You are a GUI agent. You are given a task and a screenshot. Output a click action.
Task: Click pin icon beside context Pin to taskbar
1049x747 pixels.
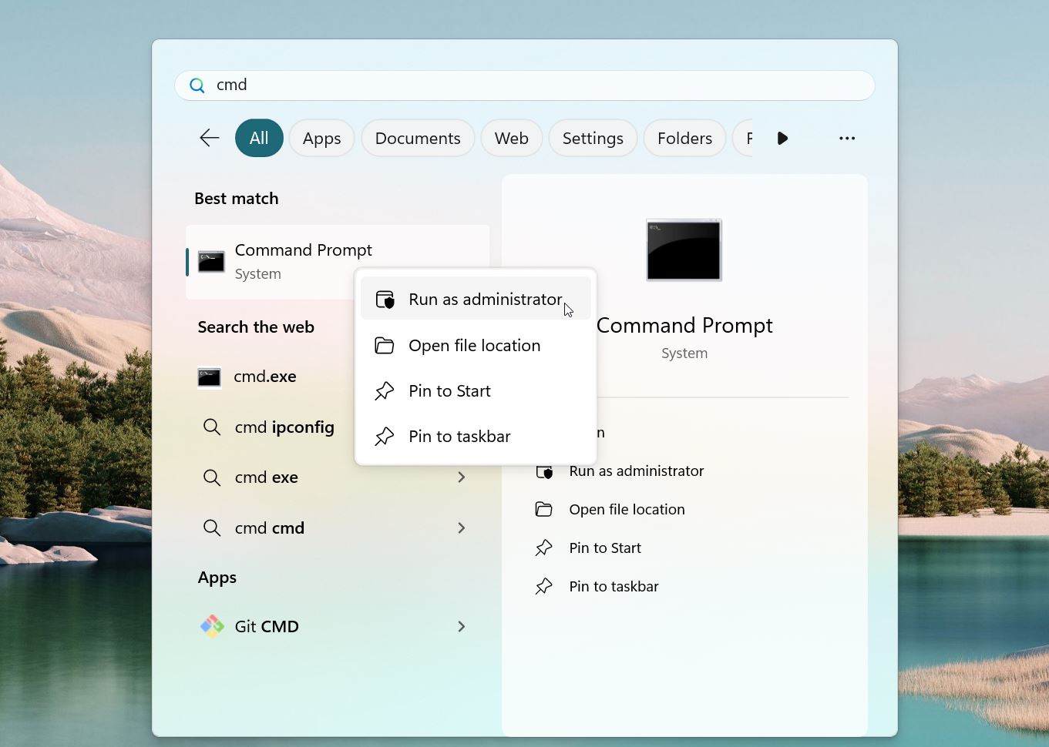(385, 436)
